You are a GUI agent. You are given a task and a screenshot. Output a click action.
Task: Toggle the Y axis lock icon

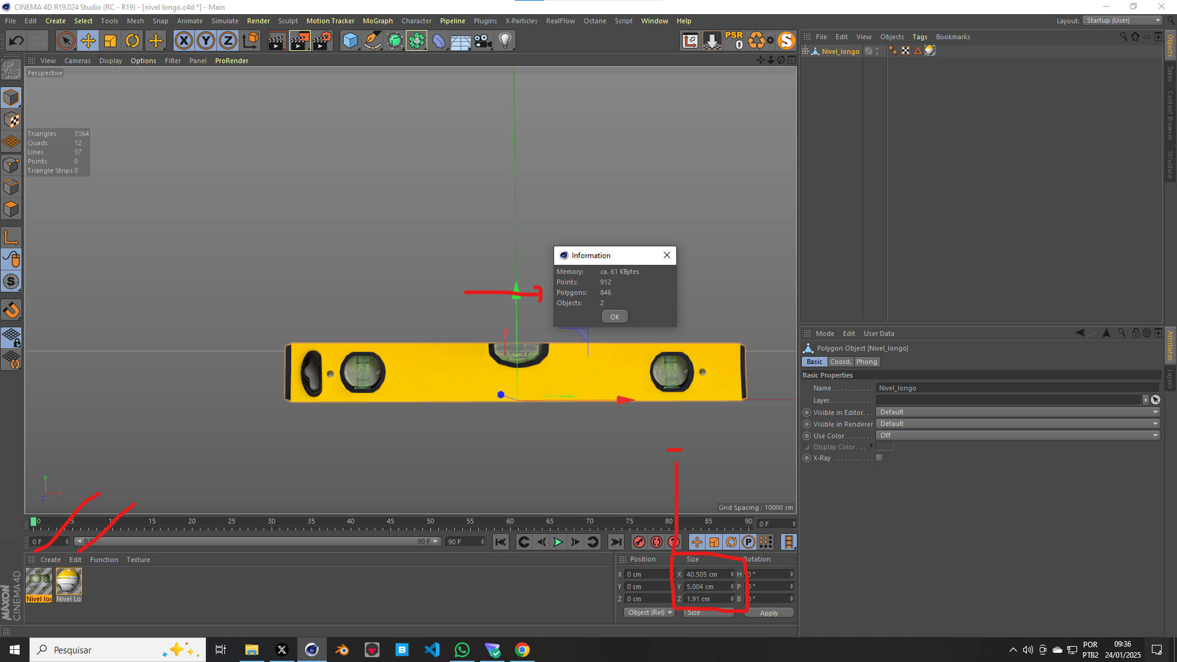tap(206, 41)
